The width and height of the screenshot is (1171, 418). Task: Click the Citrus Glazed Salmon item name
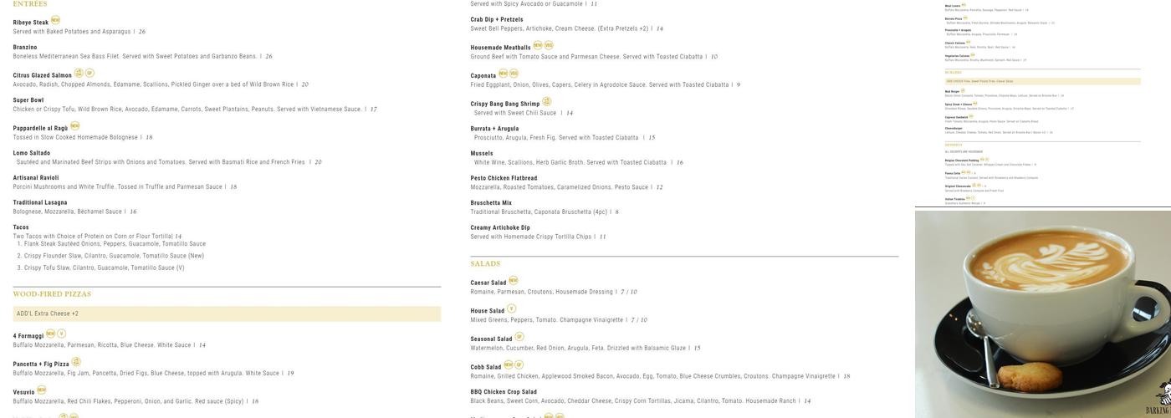coord(43,75)
